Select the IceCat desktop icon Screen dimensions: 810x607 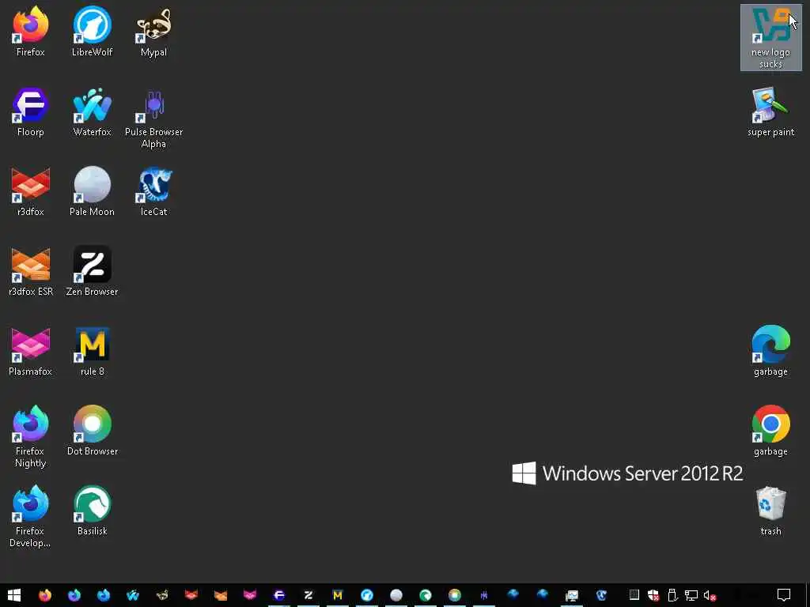153,191
